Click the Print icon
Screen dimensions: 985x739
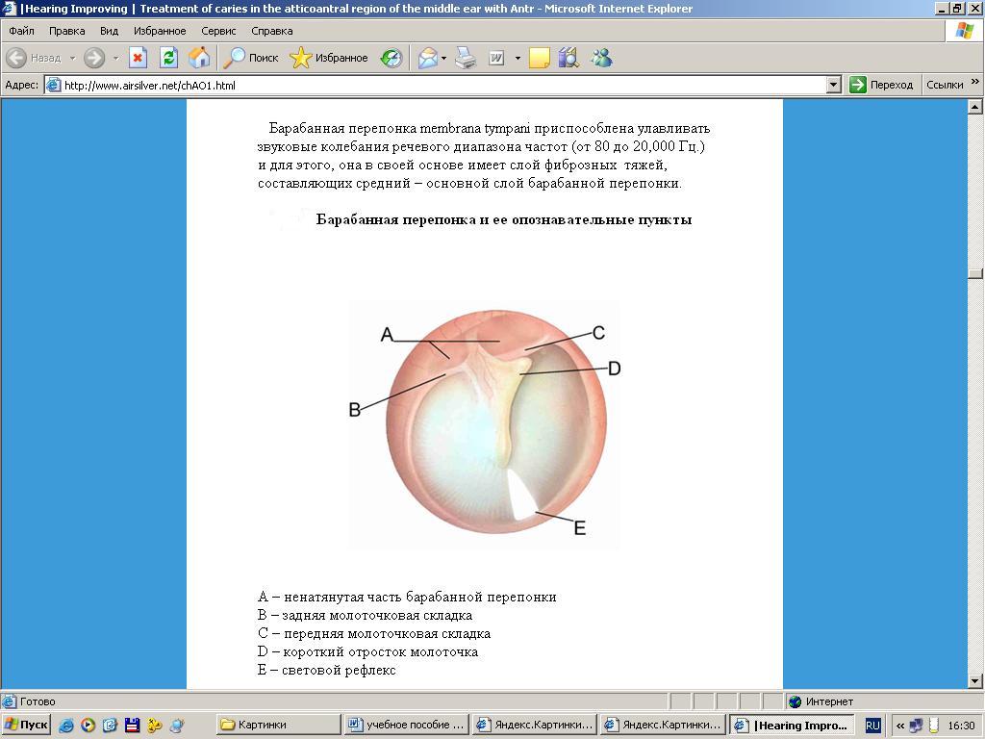click(466, 58)
